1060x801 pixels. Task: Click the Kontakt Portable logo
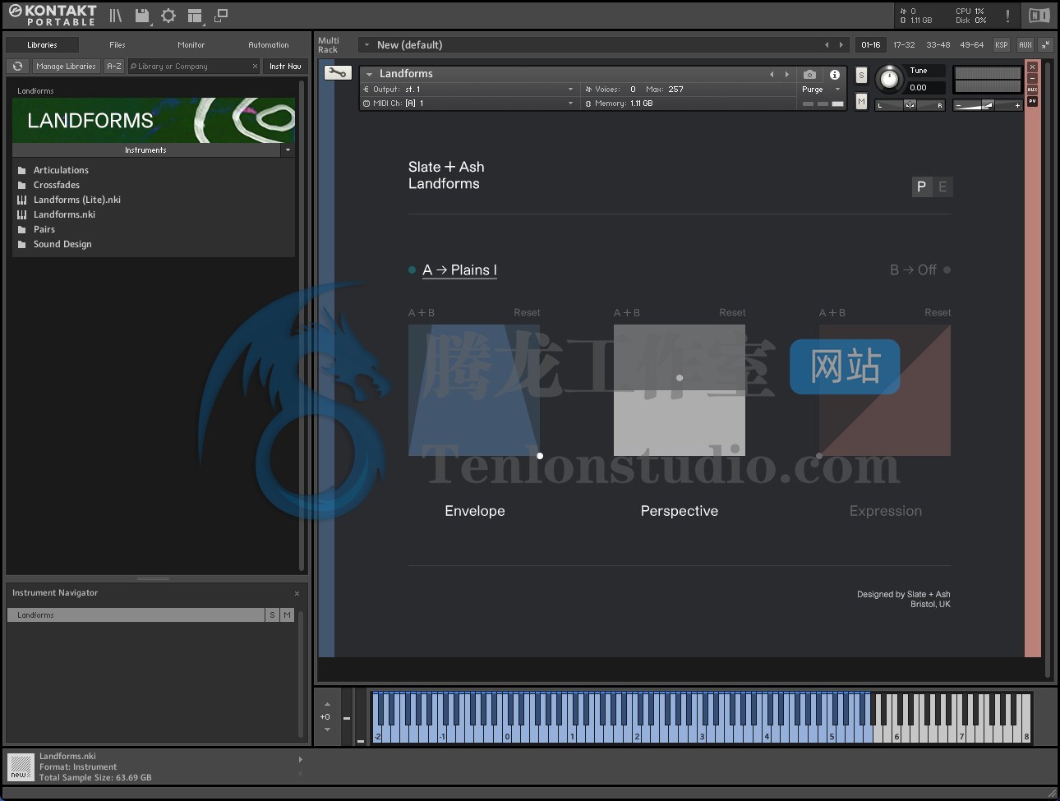click(53, 15)
